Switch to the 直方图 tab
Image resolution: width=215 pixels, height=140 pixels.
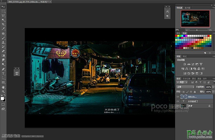pos(187,8)
